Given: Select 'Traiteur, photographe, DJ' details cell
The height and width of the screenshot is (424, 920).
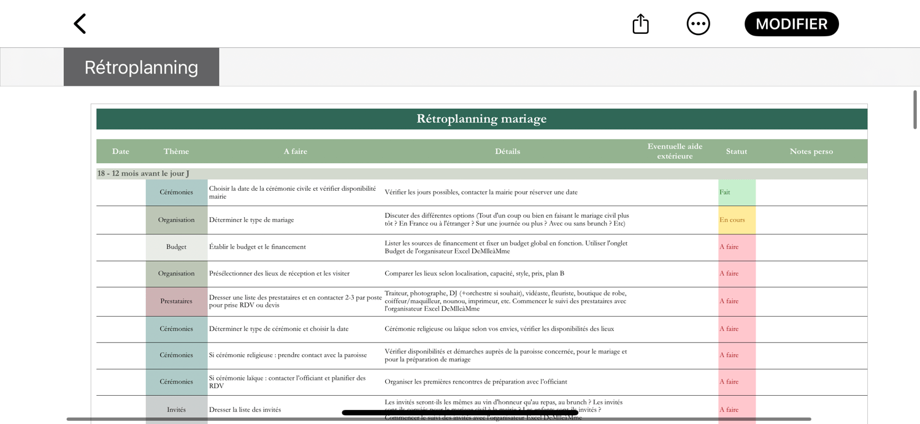Looking at the screenshot, I should pos(507,301).
